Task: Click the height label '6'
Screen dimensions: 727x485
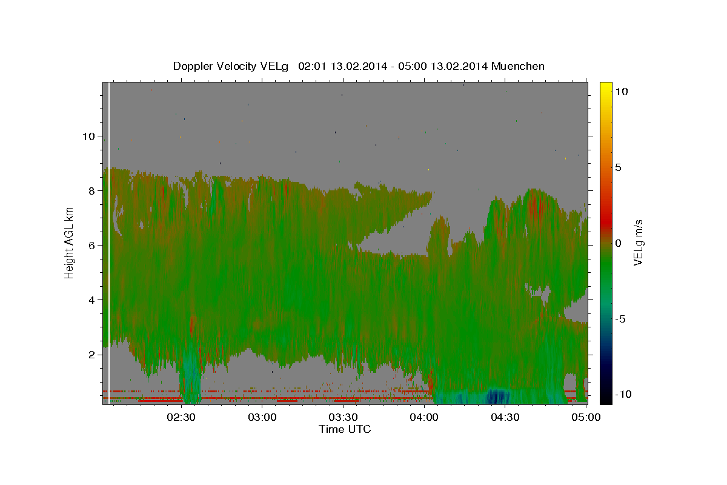Action: click(93, 245)
